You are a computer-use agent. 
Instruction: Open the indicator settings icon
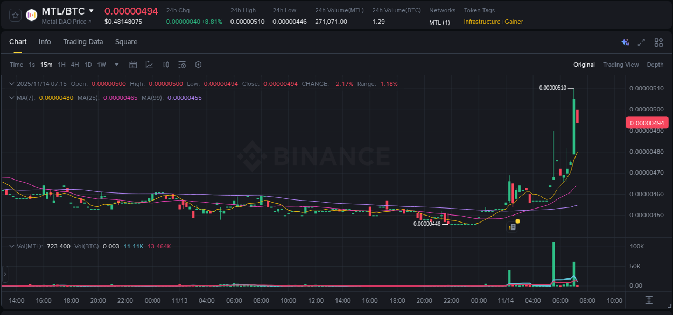[181, 65]
